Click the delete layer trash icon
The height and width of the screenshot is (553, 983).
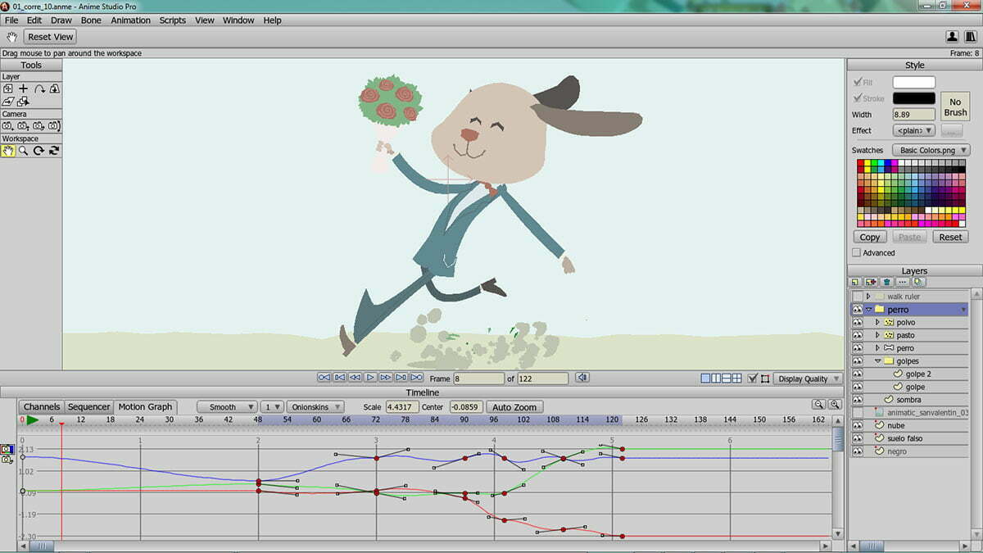point(886,282)
